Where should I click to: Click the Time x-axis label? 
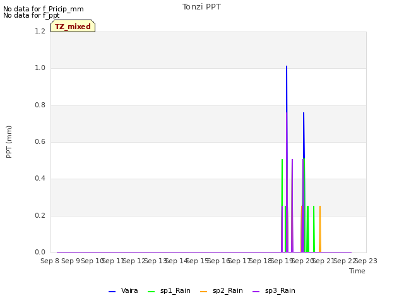[357, 271]
